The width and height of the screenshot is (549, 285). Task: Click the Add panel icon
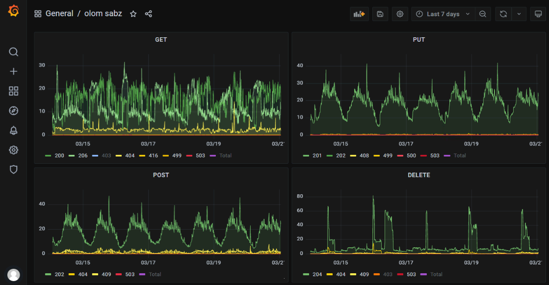[359, 14]
